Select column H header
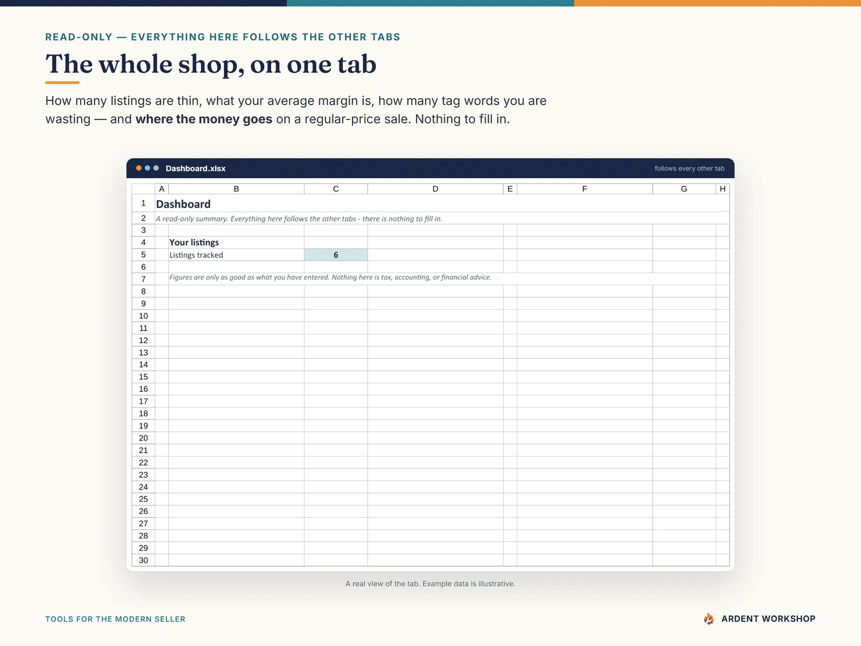Image resolution: width=861 pixels, height=646 pixels. point(723,189)
